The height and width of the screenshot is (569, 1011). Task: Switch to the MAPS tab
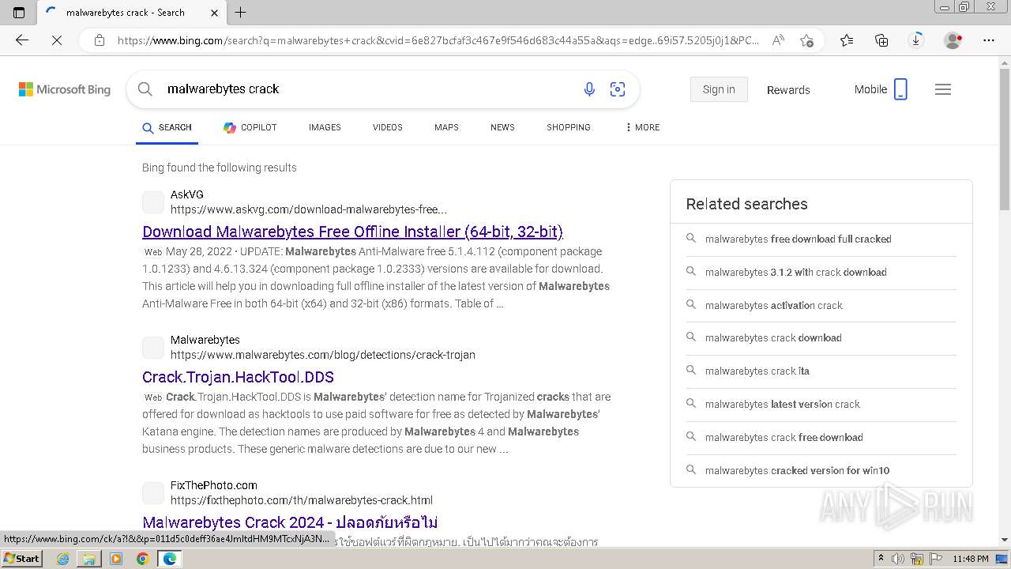446,127
